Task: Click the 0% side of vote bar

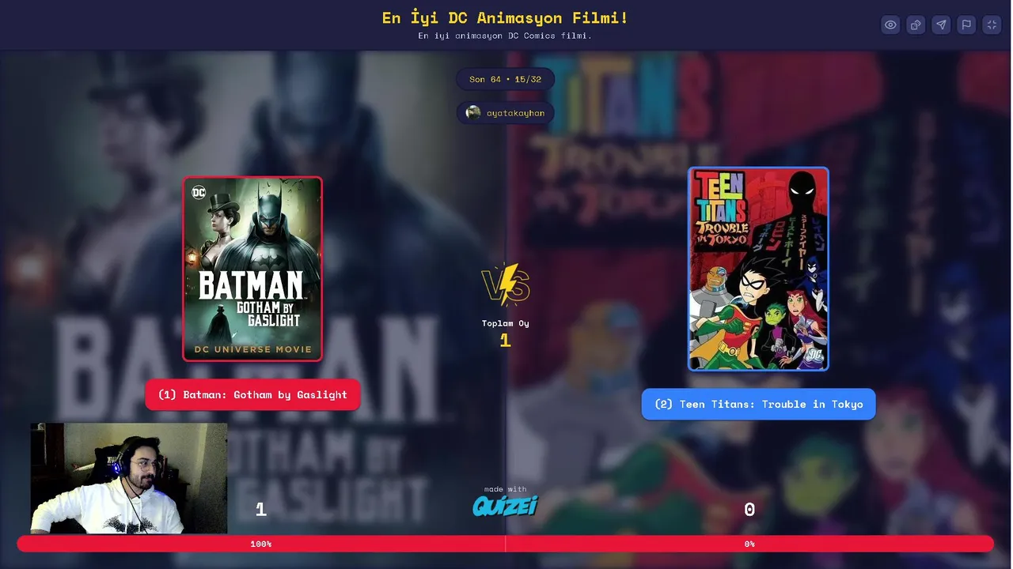Action: pyautogui.click(x=749, y=544)
